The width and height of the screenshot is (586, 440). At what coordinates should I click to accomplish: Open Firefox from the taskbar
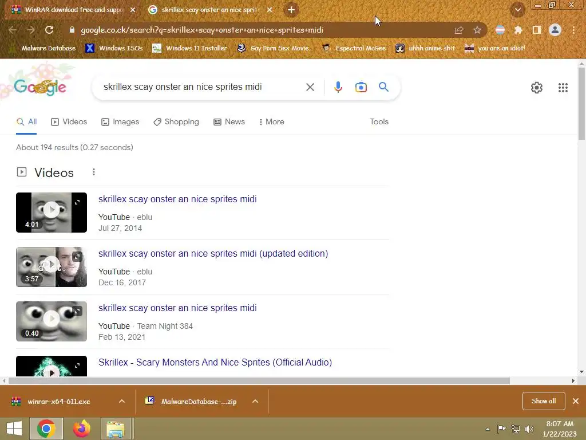(81, 429)
